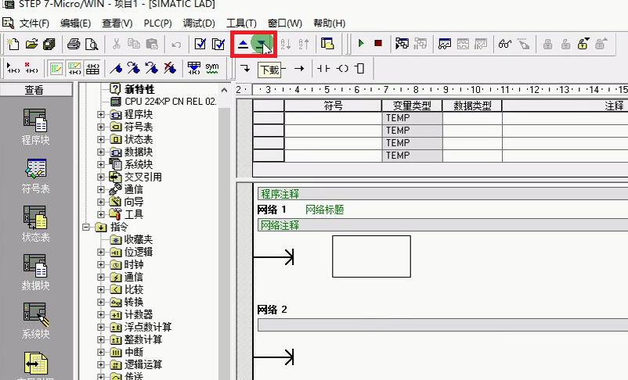628x380 pixels.
Task: Expand the 计数器 instruction folder
Action: (x=101, y=314)
